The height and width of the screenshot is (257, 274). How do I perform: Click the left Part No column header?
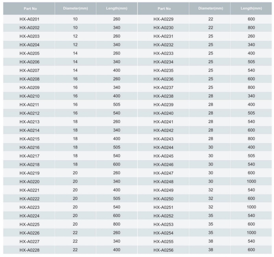30,9
